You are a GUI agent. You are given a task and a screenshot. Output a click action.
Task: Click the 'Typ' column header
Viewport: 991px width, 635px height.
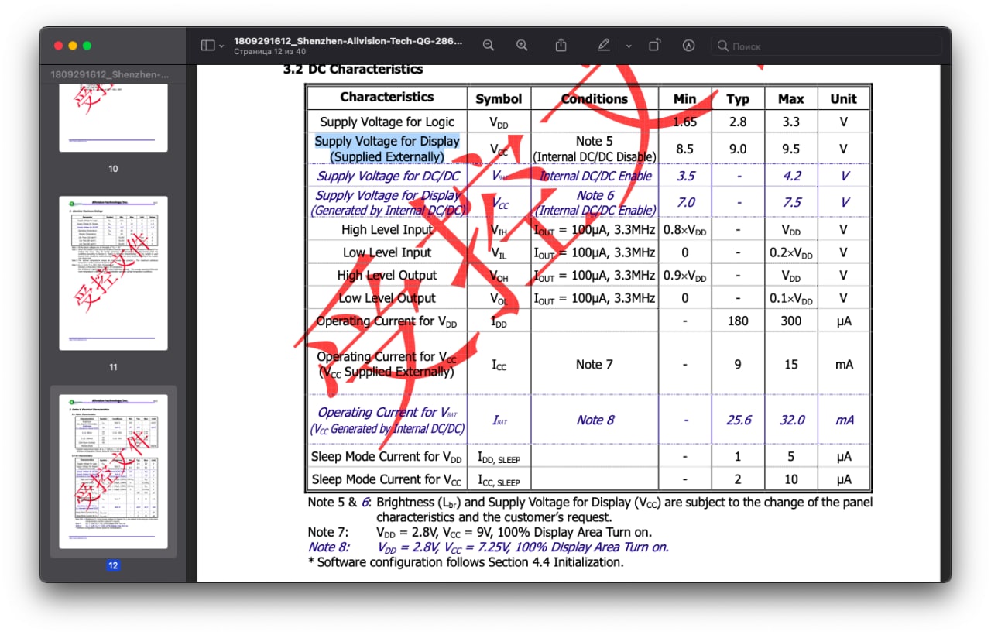[x=738, y=98]
